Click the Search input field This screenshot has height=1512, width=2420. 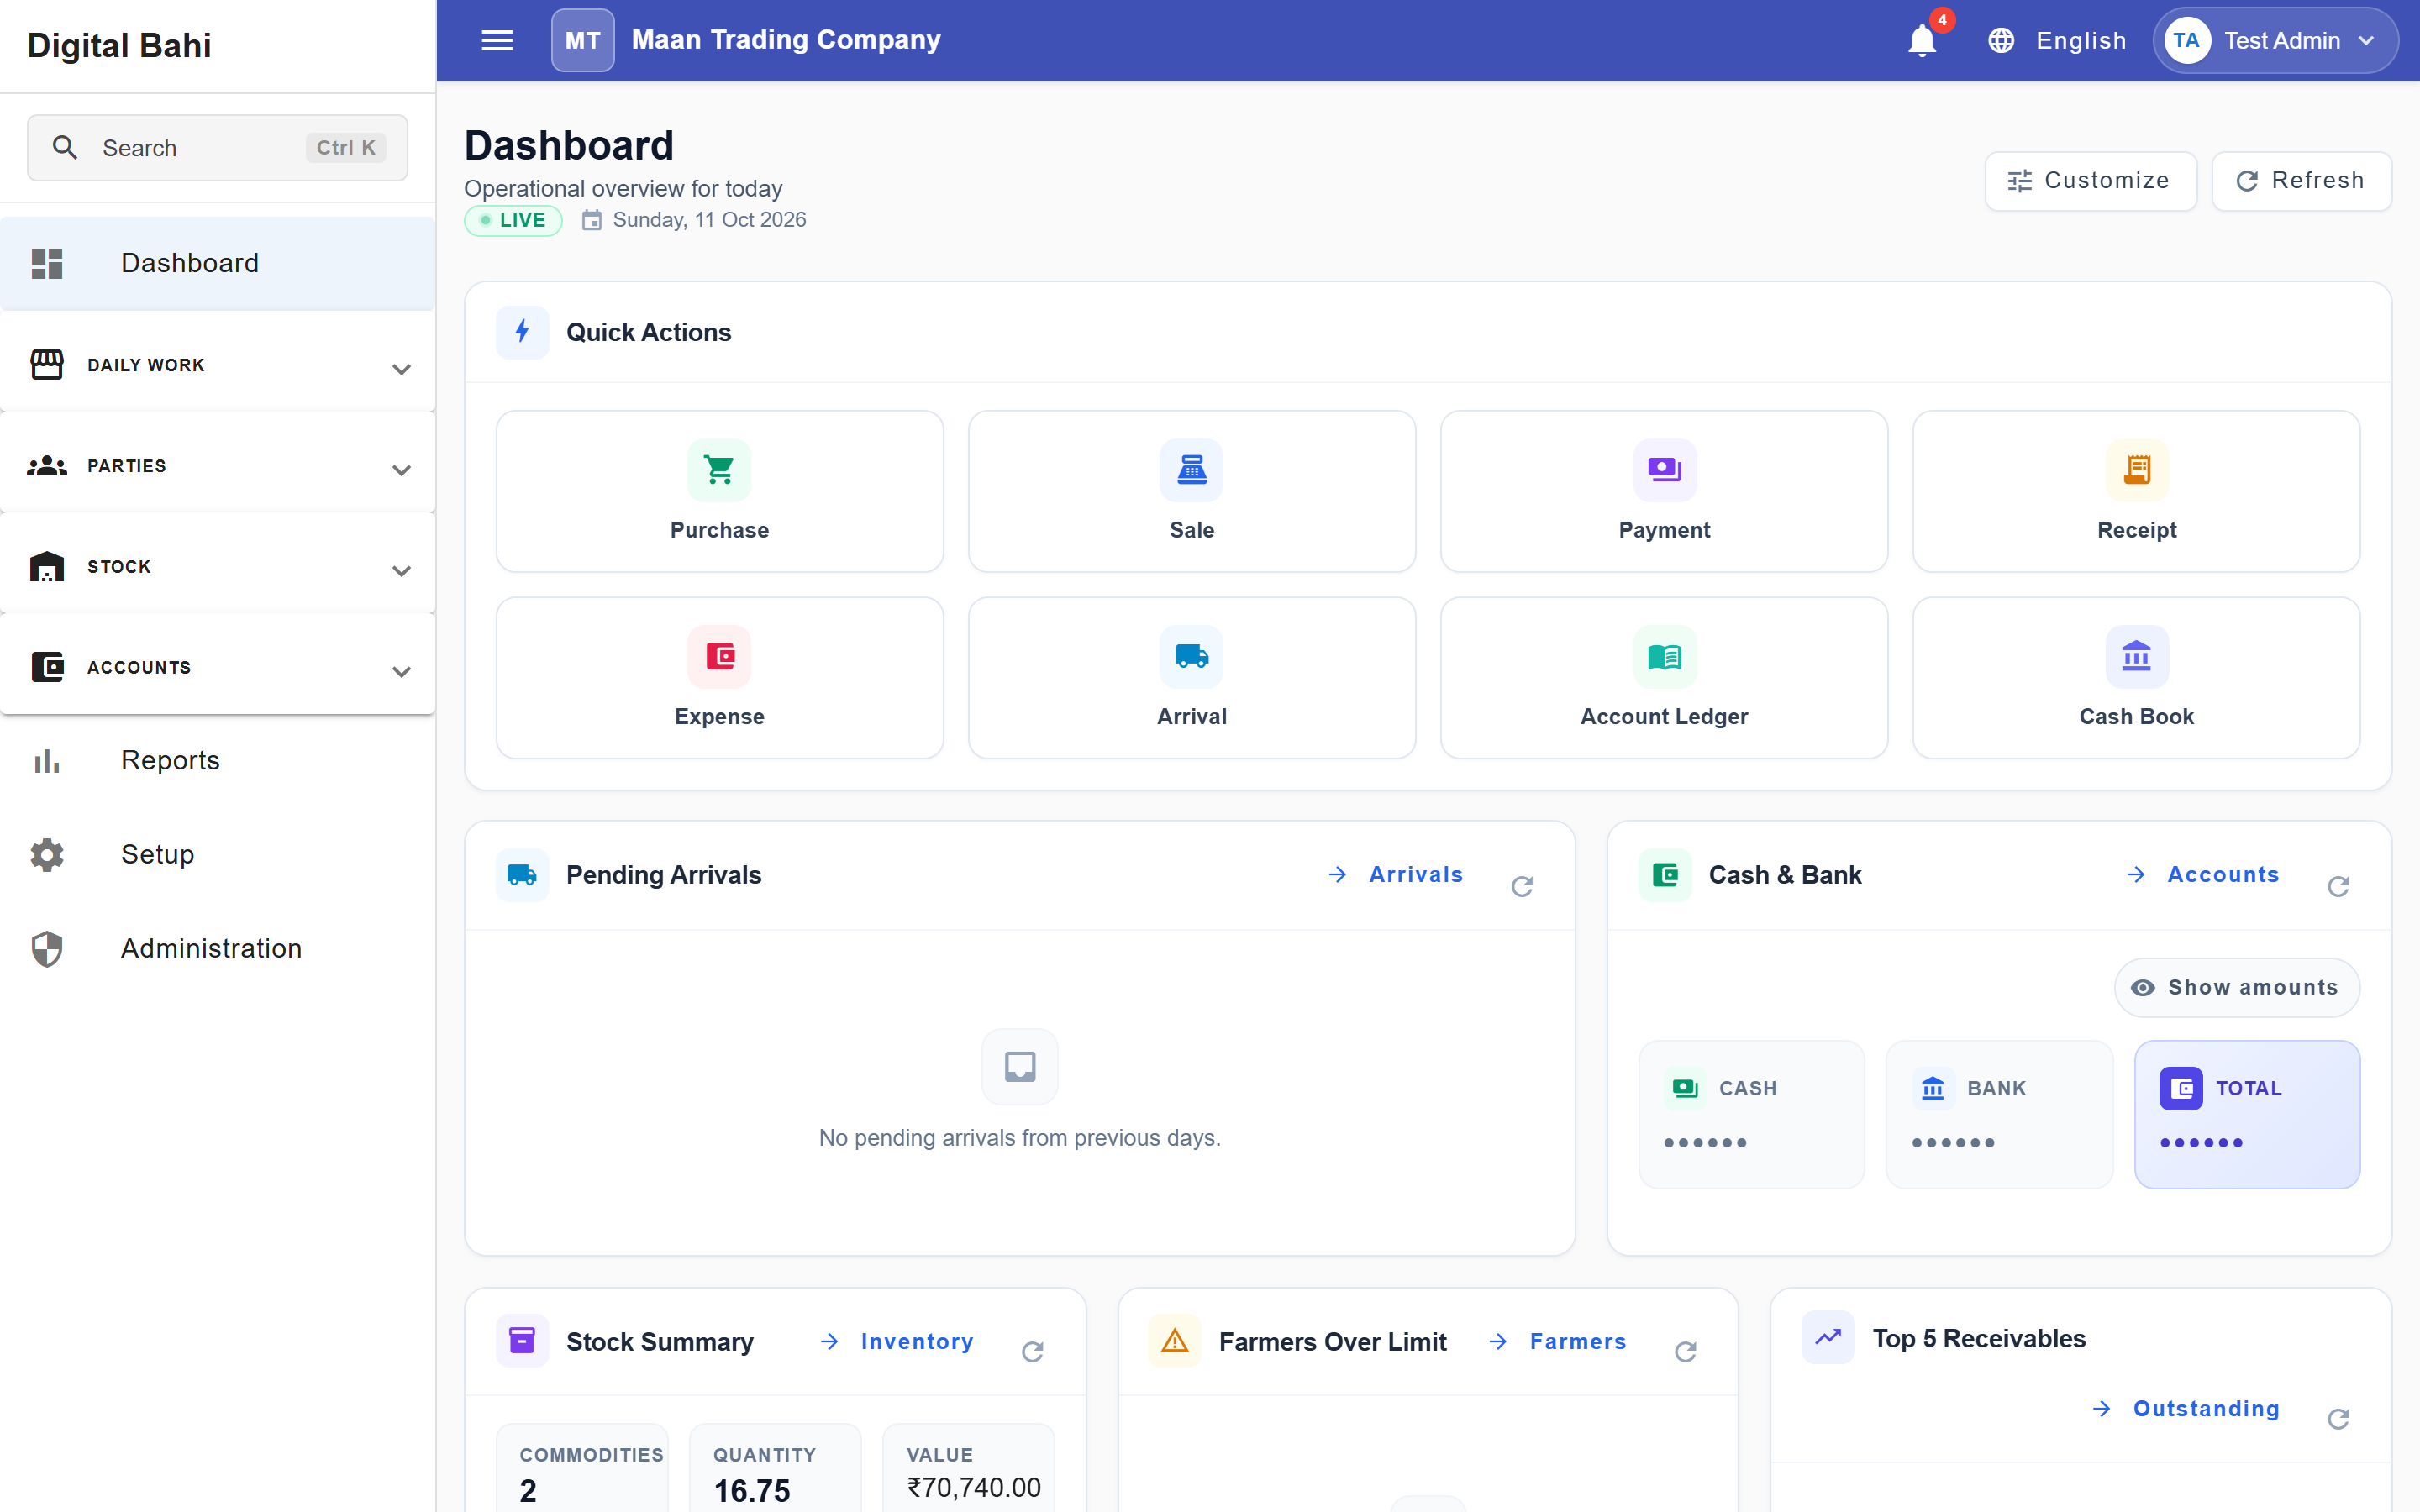click(217, 148)
